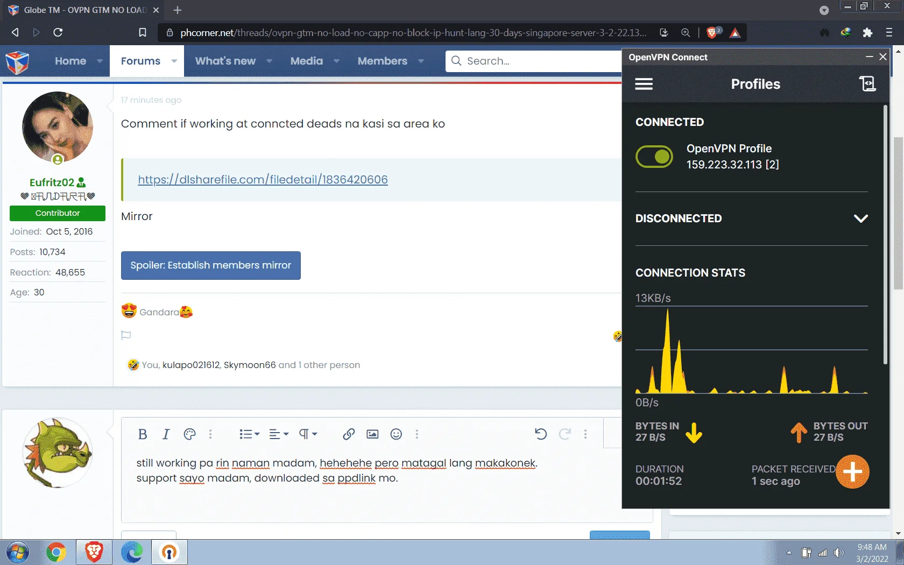The image size is (904, 565).
Task: Report the post with the flag icon
Action: click(126, 335)
